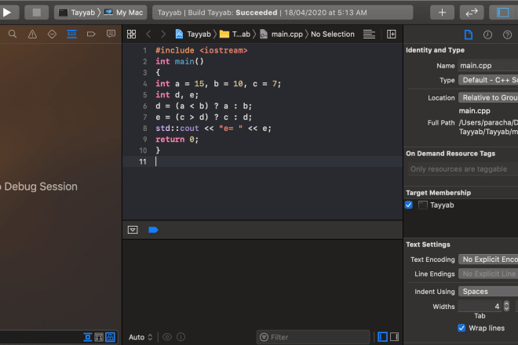Show the File inspector
Image resolution: width=518 pixels, height=345 pixels.
point(468,34)
